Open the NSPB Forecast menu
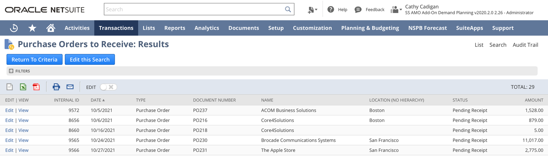 point(427,28)
